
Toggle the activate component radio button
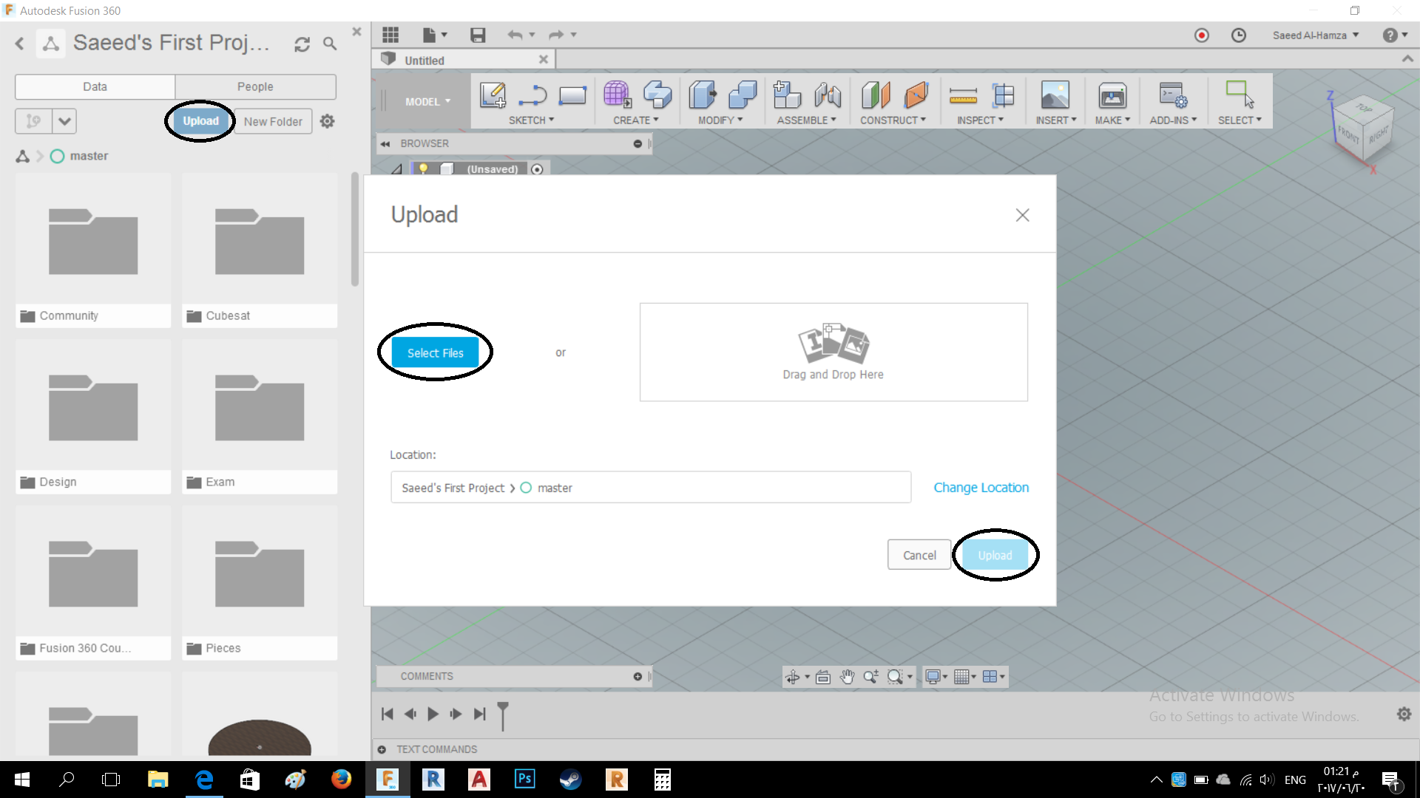(538, 169)
